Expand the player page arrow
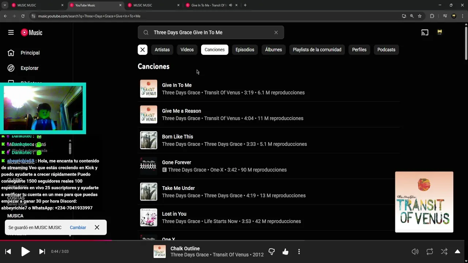This screenshot has height=263, width=468. coord(457,252)
